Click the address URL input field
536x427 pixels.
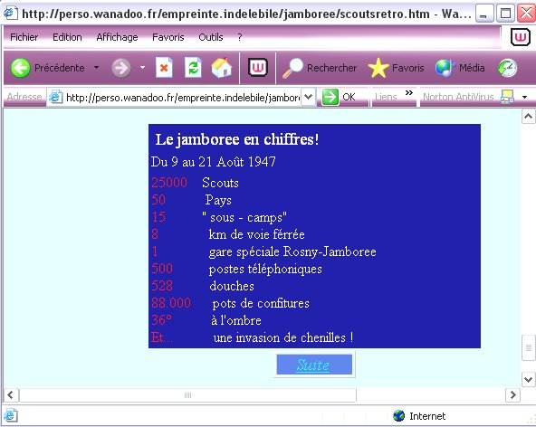coord(183,98)
